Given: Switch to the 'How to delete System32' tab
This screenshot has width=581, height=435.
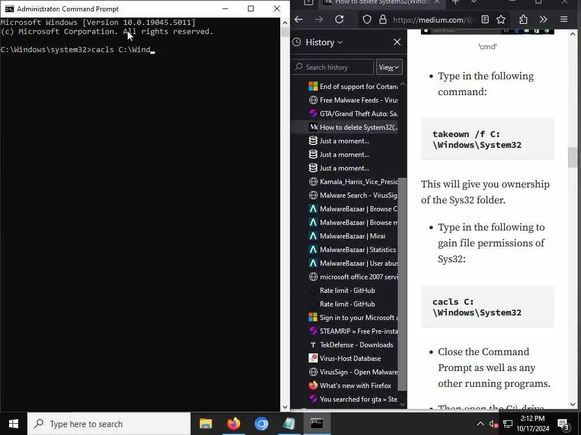Looking at the screenshot, I should pyautogui.click(x=382, y=2).
